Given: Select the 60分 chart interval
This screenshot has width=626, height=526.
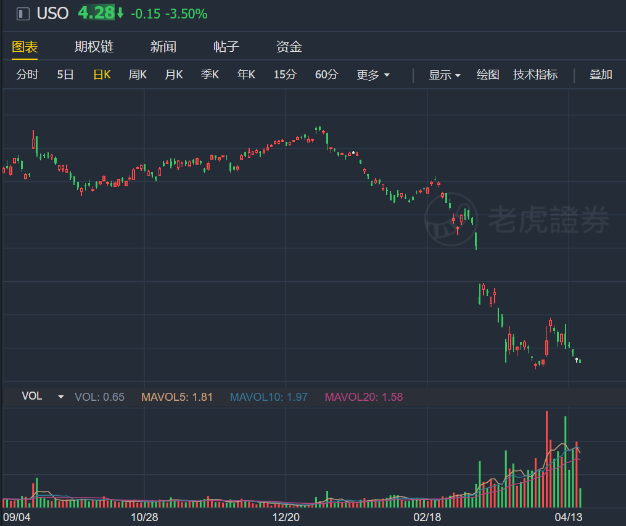Looking at the screenshot, I should coord(327,75).
